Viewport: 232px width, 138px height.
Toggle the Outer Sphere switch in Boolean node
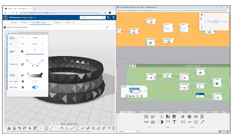click(x=132, y=92)
